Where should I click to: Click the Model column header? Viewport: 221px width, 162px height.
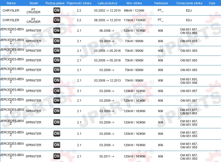coord(34,3)
